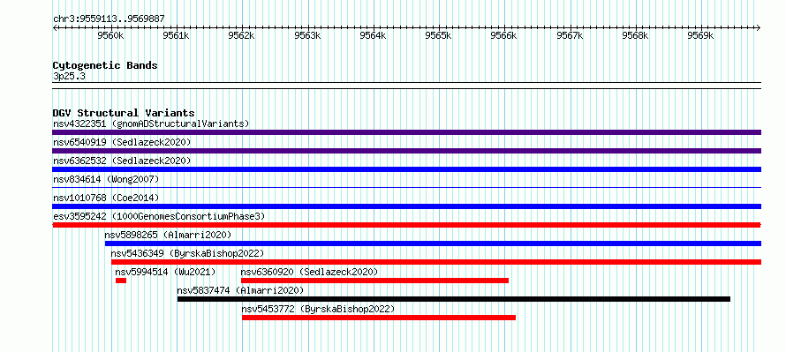The width and height of the screenshot is (786, 352).
Task: Select the esv3595242 red variant bar
Action: 406,225
